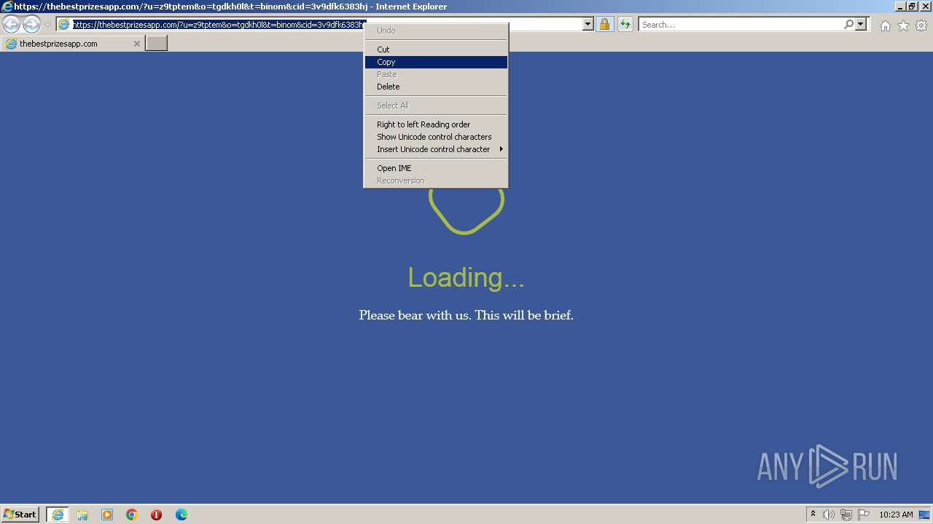933x524 pixels.
Task: Open the volume speaker tray icon
Action: coord(829,515)
